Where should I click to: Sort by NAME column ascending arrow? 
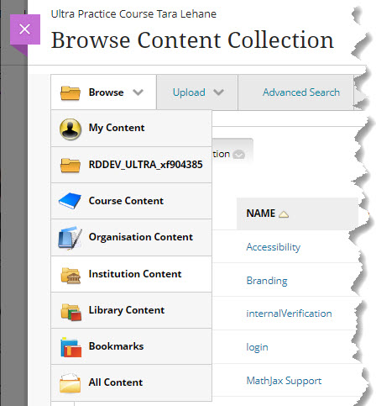click(284, 214)
